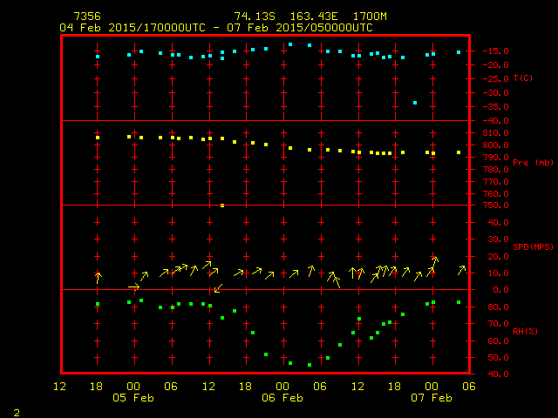Click the isolated cyan point near -35
The height and width of the screenshot is (418, 558).
(x=415, y=103)
